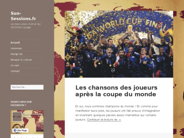This screenshot has height=138, width=184.
Task: Click the site tagline Les bons plans SUN
Action: [26, 26]
